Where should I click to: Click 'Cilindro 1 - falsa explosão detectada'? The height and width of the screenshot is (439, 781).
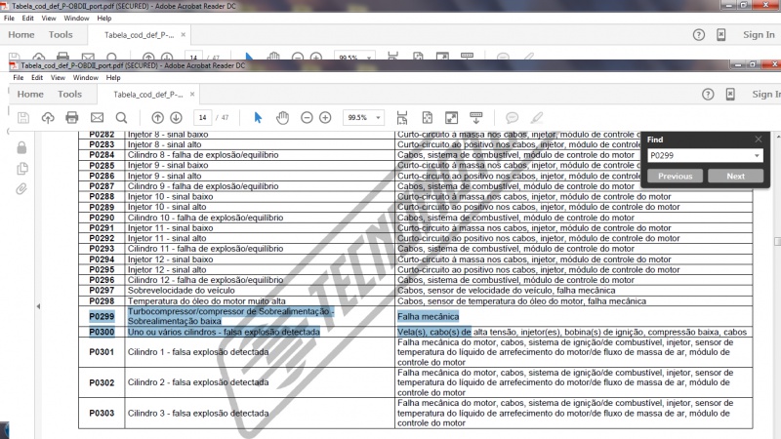point(198,352)
